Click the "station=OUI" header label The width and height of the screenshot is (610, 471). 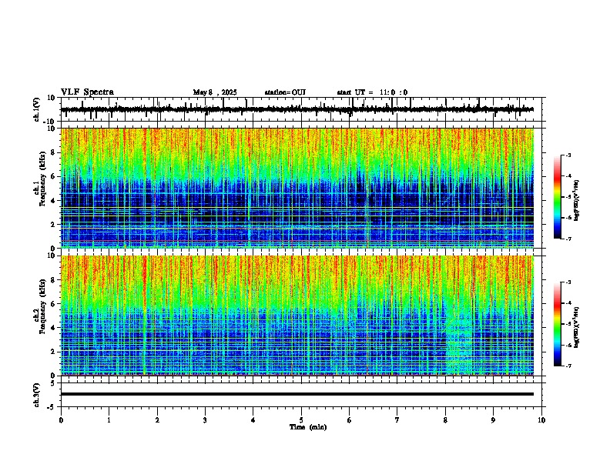coord(285,92)
